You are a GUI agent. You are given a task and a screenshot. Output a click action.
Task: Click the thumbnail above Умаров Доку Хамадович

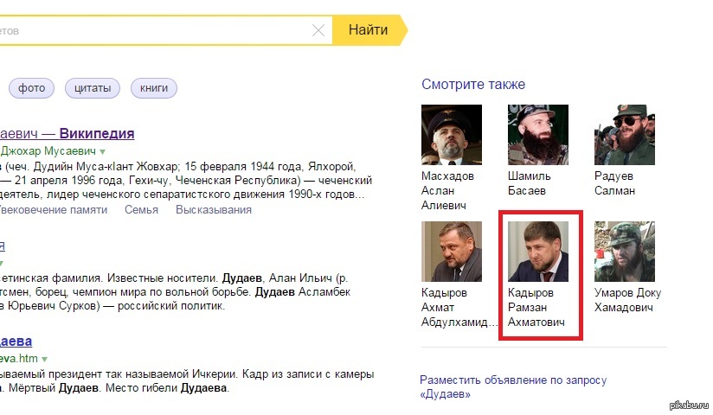[624, 252]
